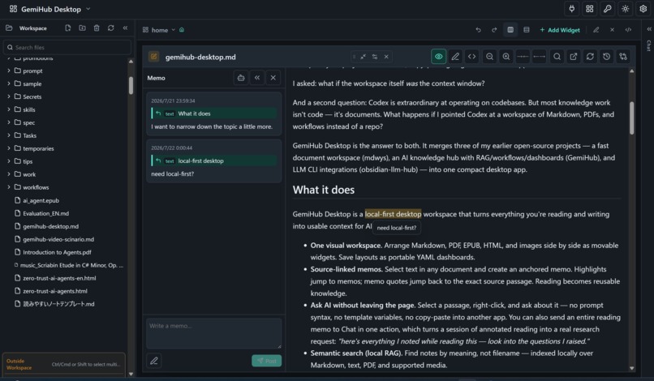The image size is (654, 381).
Task: Open the grid apps icon in top bar
Action: 589,9
